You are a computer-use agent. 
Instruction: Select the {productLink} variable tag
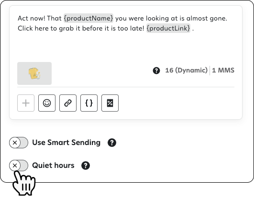(168, 28)
